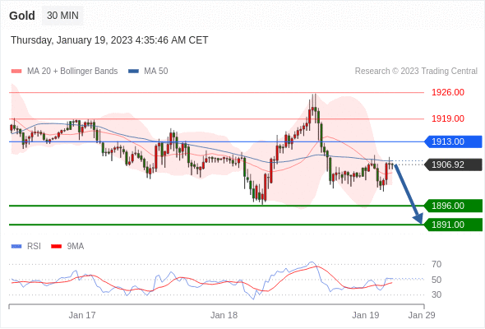Viewport: 485px width, 329px height.
Task: Toggle the 9MA legend entry
Action: 67,247
